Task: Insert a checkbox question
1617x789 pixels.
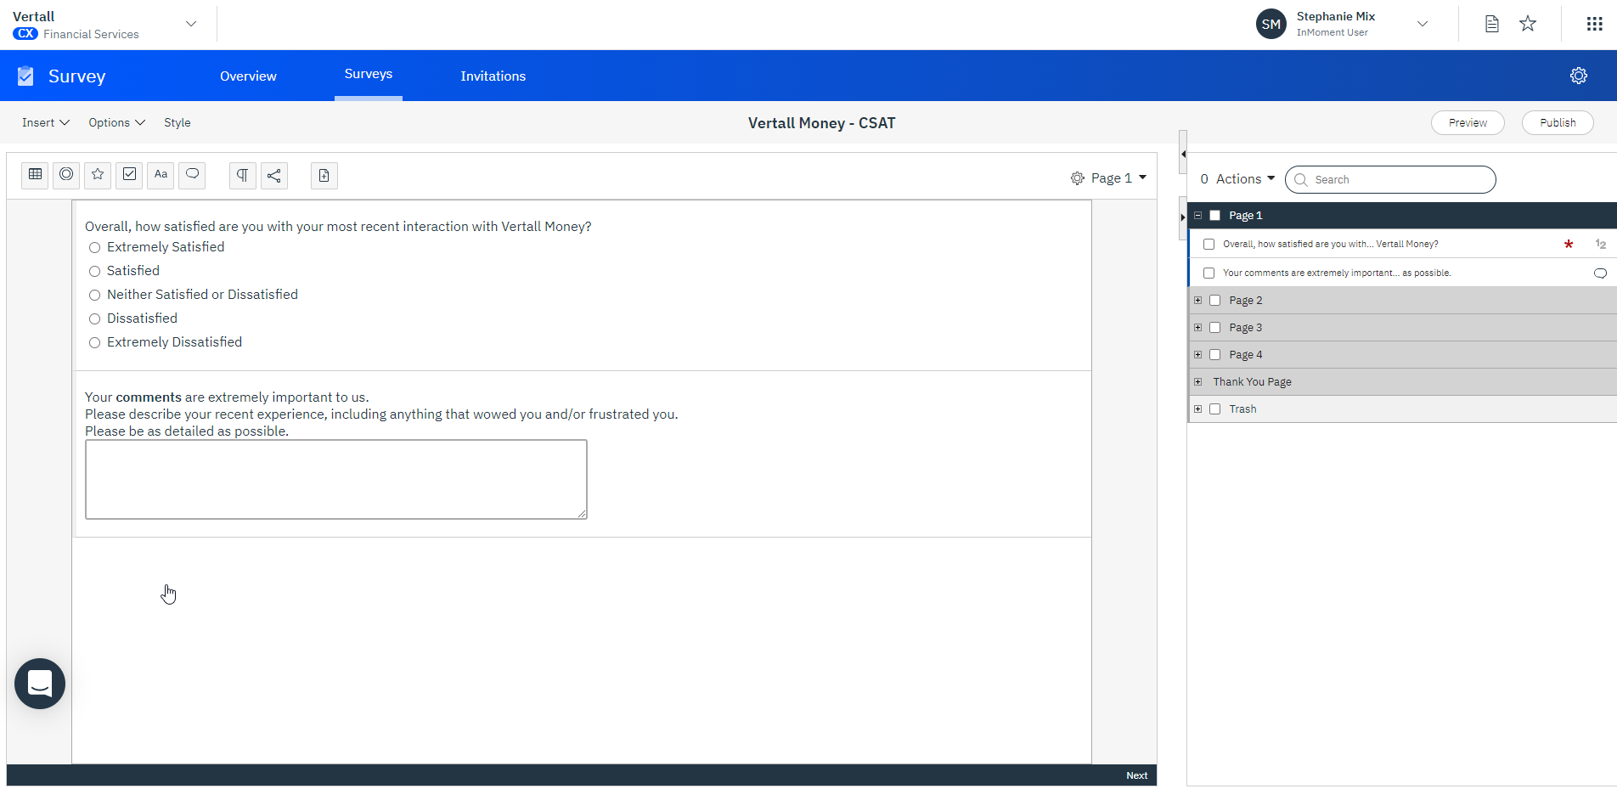Action: [x=129, y=175]
